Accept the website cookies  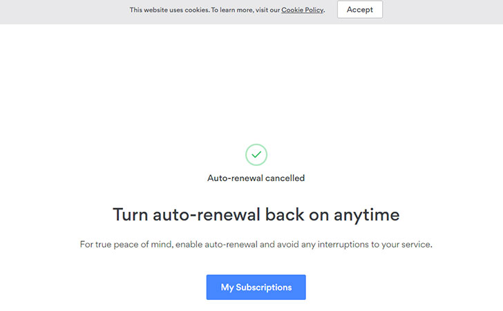(x=359, y=9)
